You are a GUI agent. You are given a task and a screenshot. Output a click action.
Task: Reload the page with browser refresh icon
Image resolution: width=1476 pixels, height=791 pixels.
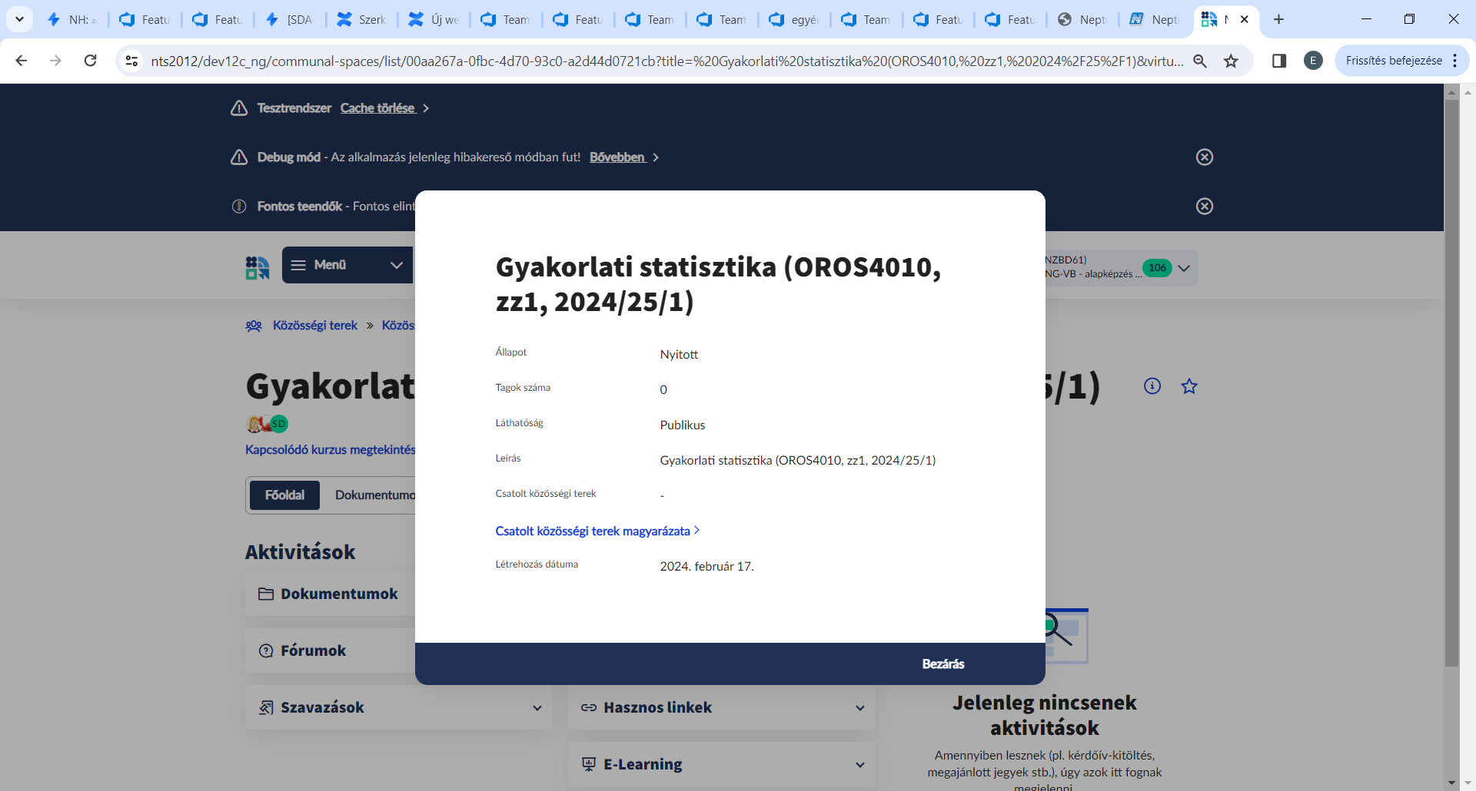[91, 61]
